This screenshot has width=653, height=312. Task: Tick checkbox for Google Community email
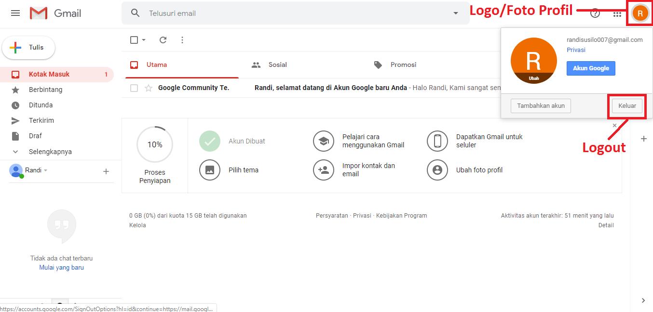134,88
